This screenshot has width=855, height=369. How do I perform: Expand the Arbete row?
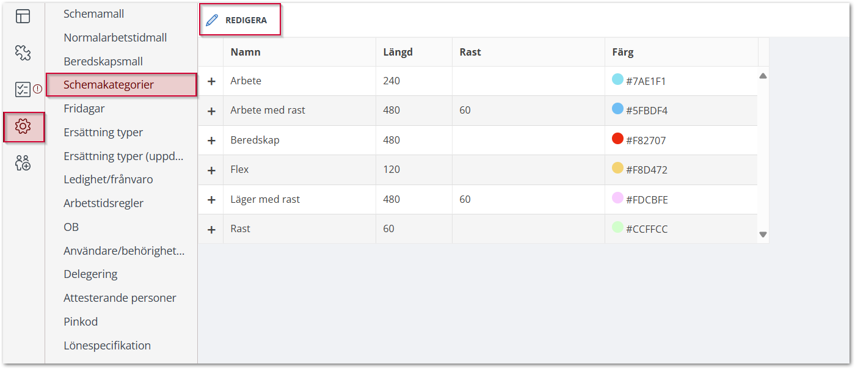click(211, 81)
